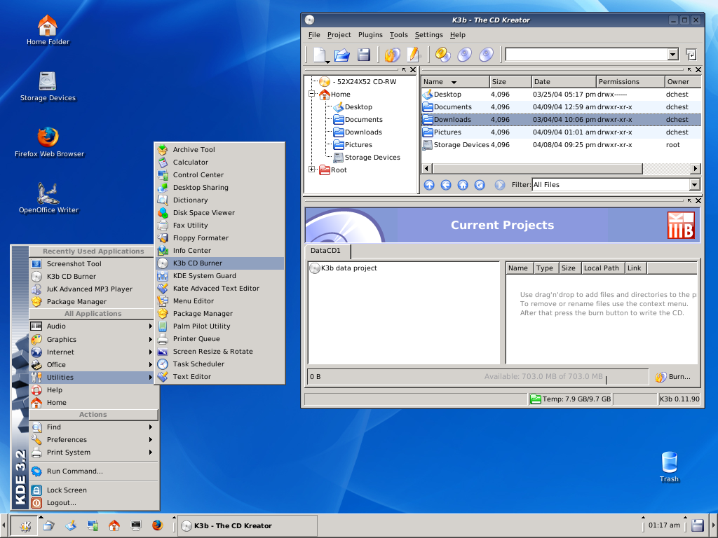Screen dimensions: 718x538
Task: Sort file list by Name column header
Action: click(455, 82)
